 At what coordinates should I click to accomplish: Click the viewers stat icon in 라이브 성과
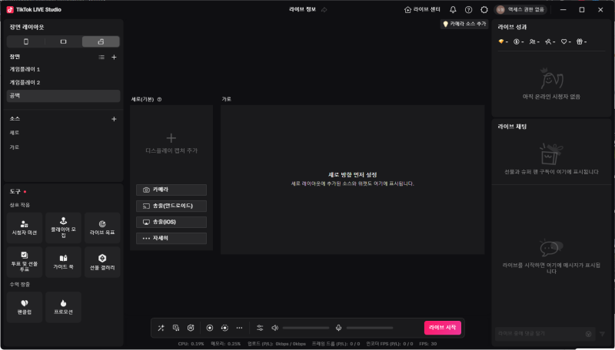[532, 41]
